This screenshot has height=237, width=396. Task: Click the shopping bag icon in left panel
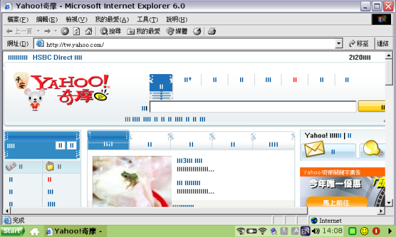point(49,166)
